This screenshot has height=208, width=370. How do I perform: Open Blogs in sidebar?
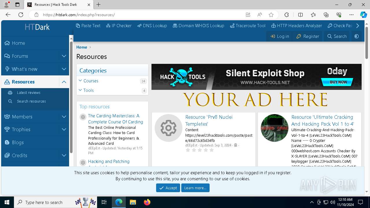(x=35, y=142)
